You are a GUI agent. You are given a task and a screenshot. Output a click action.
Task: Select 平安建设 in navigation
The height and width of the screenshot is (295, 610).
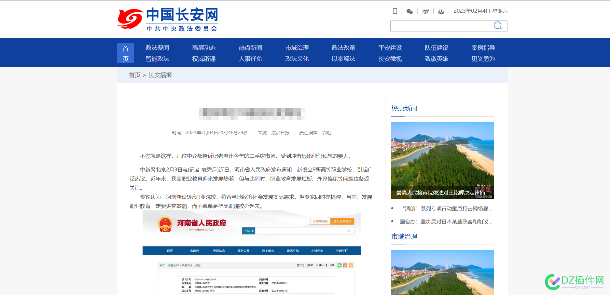click(390, 48)
